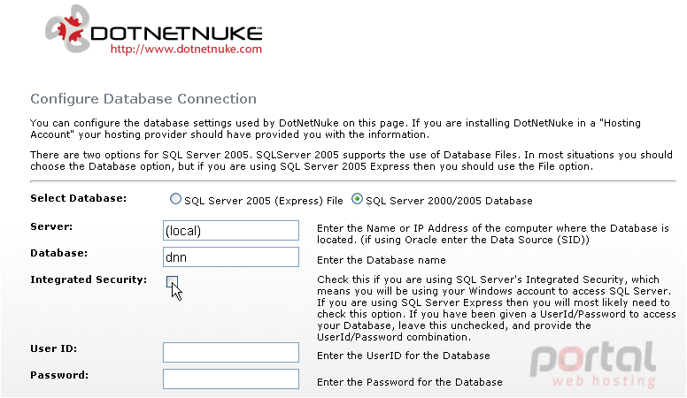The width and height of the screenshot is (687, 398).
Task: Click the DOTNETNUKE wordmark text
Action: pos(176,34)
